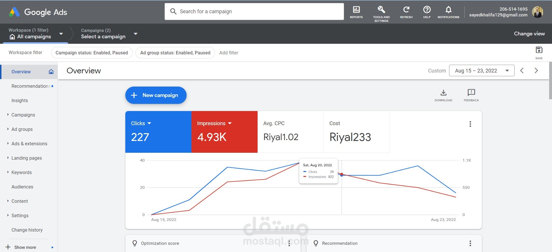Expand Ad groups in the sidebar
Viewport: 552px width, 252px height.
(x=8, y=129)
